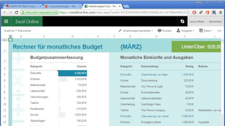
Task: Bookmark page with the star icon
Action: pyautogui.click(x=188, y=13)
